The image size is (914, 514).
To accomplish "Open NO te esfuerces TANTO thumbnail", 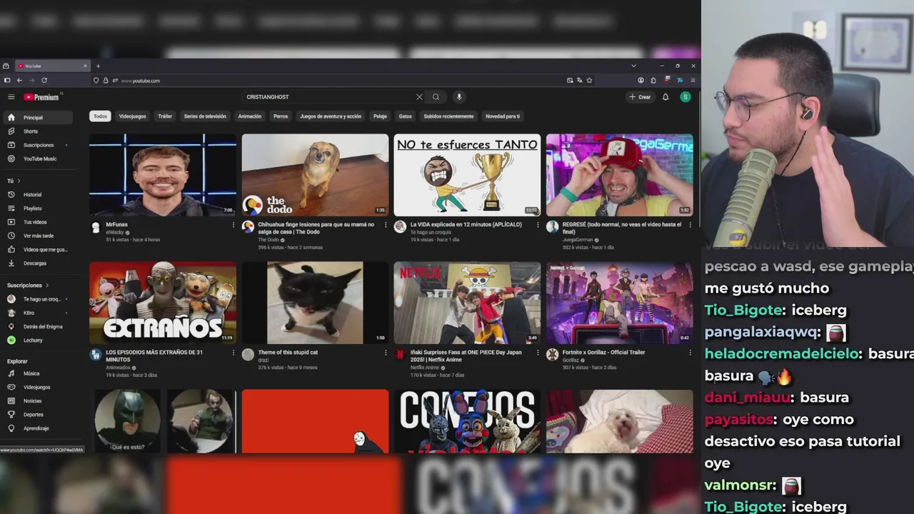I will [467, 175].
